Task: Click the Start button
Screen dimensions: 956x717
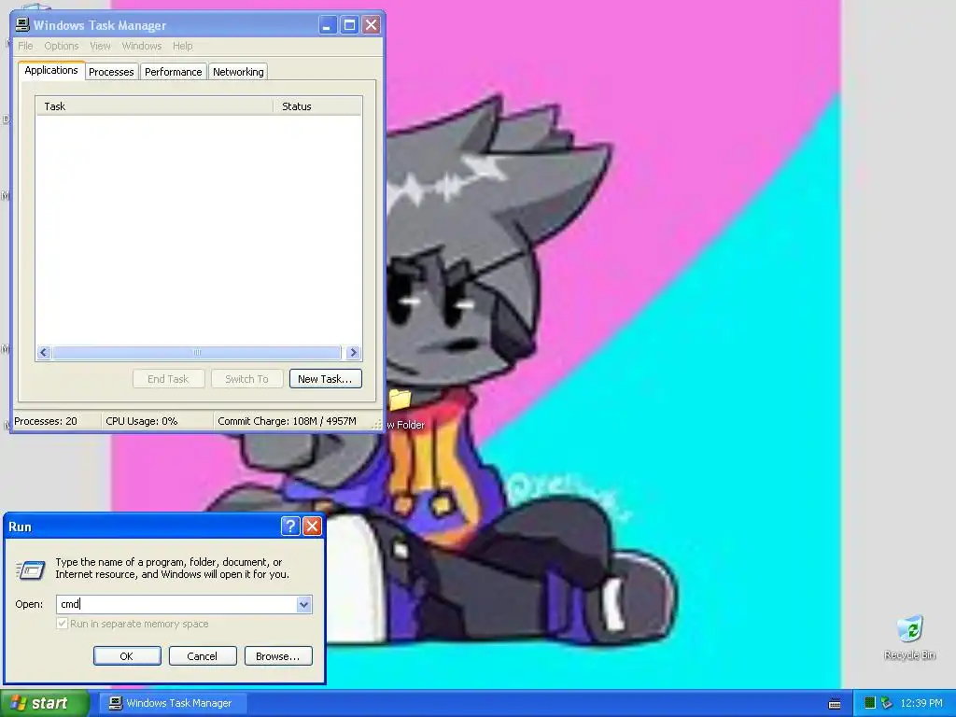Action: coord(44,703)
